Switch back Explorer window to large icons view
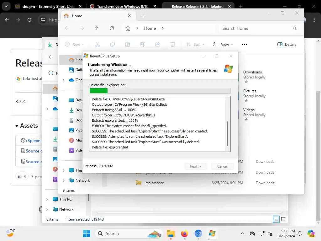This screenshot has height=241, width=321. 283,219
